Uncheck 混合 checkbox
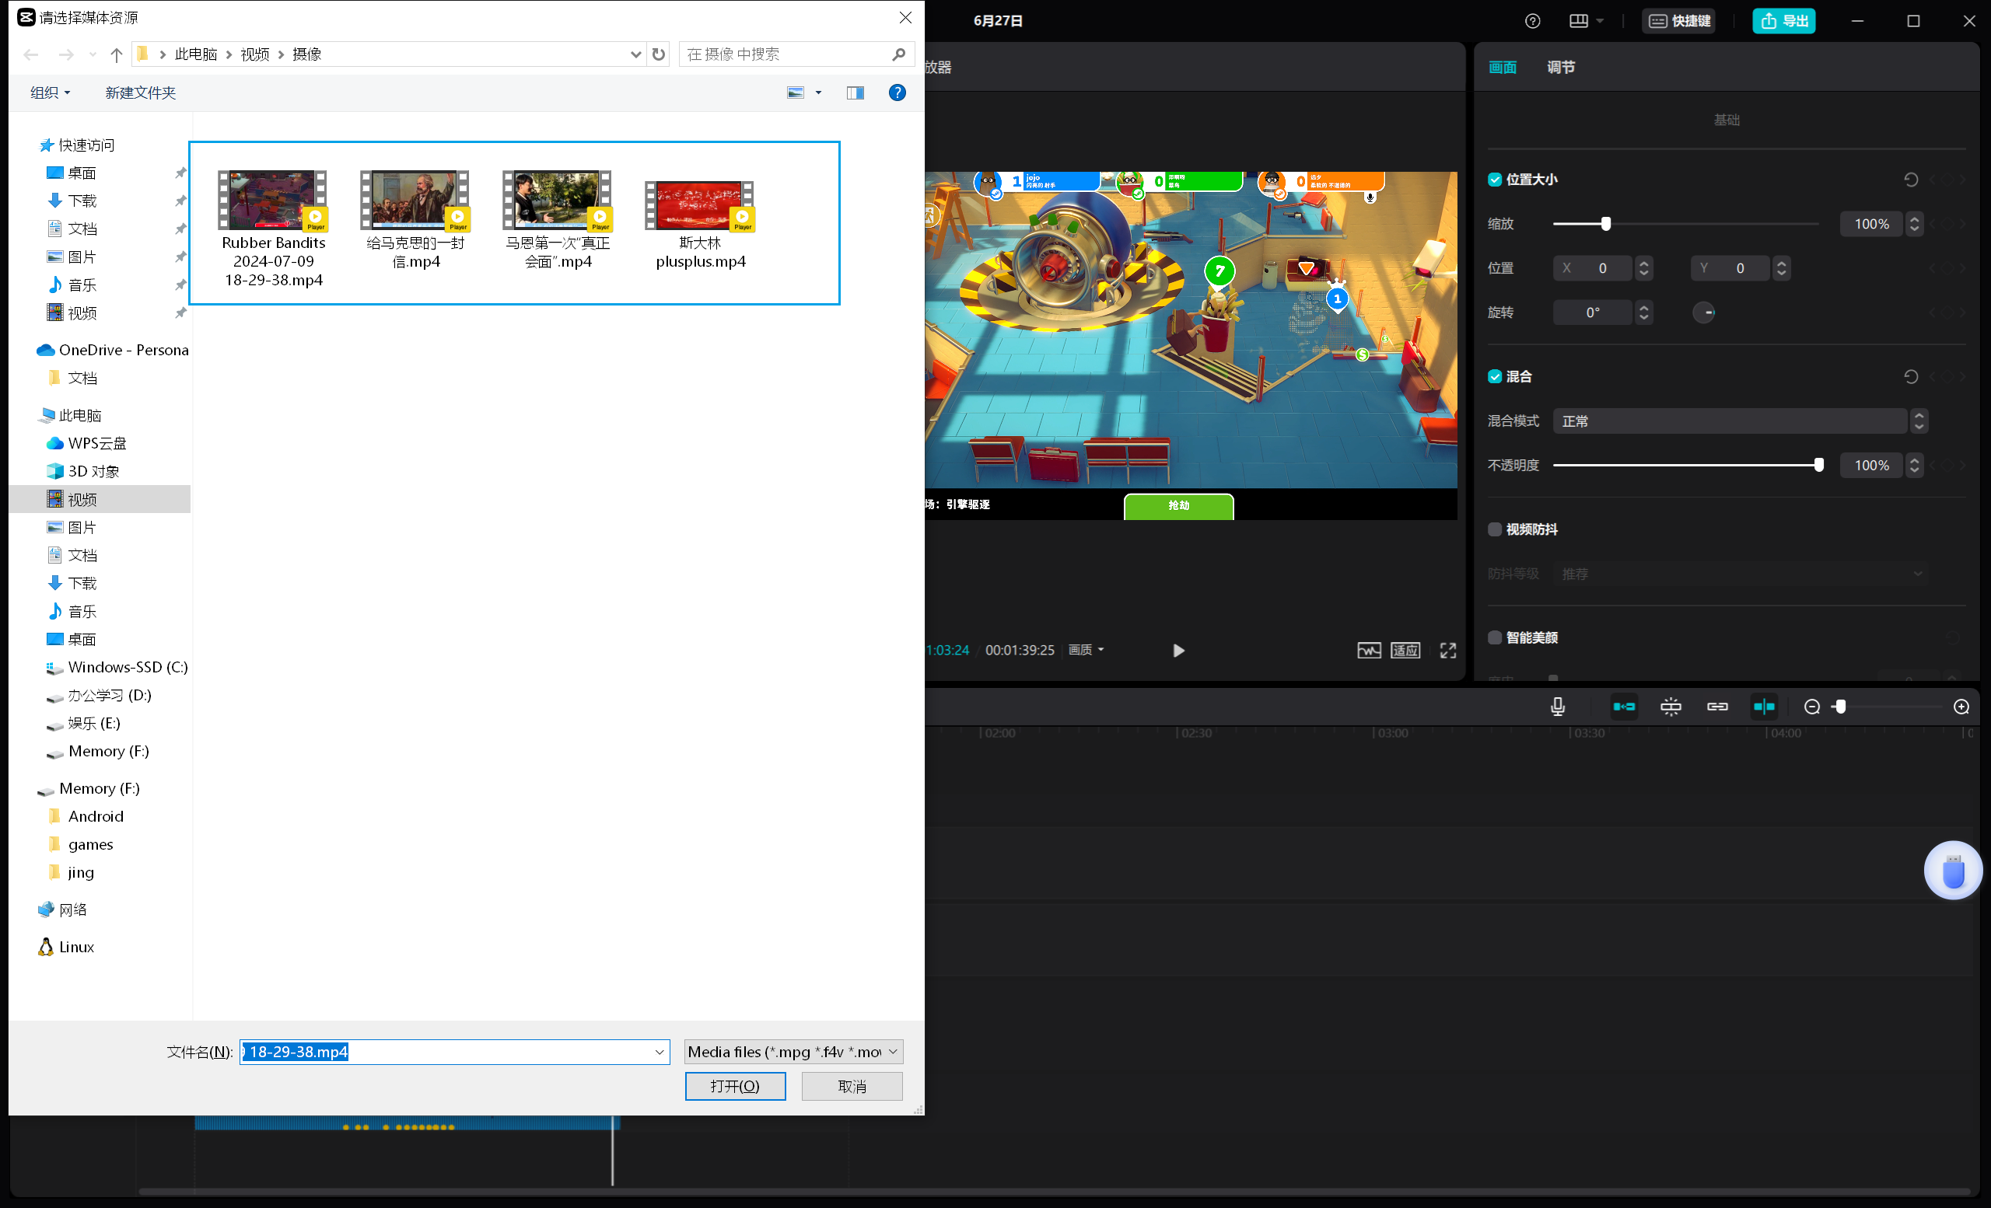Viewport: 1991px width, 1208px height. 1495,376
